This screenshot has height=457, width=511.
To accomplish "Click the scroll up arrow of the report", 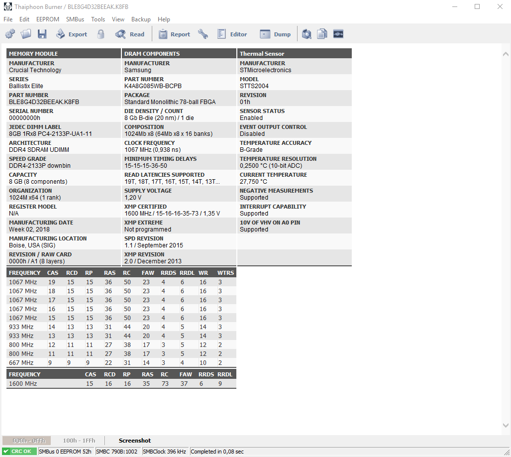I will point(506,54).
